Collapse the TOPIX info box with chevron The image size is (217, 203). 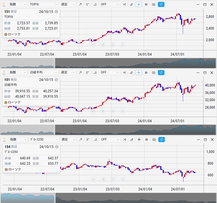click(56, 12)
